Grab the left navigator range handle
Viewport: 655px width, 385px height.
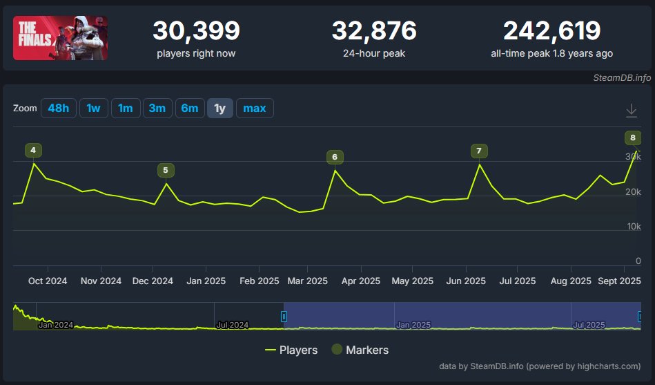click(284, 317)
